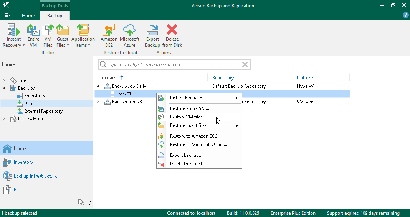Viewport: 410px width, 217px height.
Task: Open the Guest Files ribbon tool
Action: pyautogui.click(x=63, y=36)
